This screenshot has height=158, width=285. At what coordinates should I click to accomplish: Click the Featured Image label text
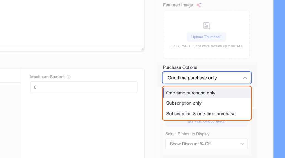coord(178,5)
